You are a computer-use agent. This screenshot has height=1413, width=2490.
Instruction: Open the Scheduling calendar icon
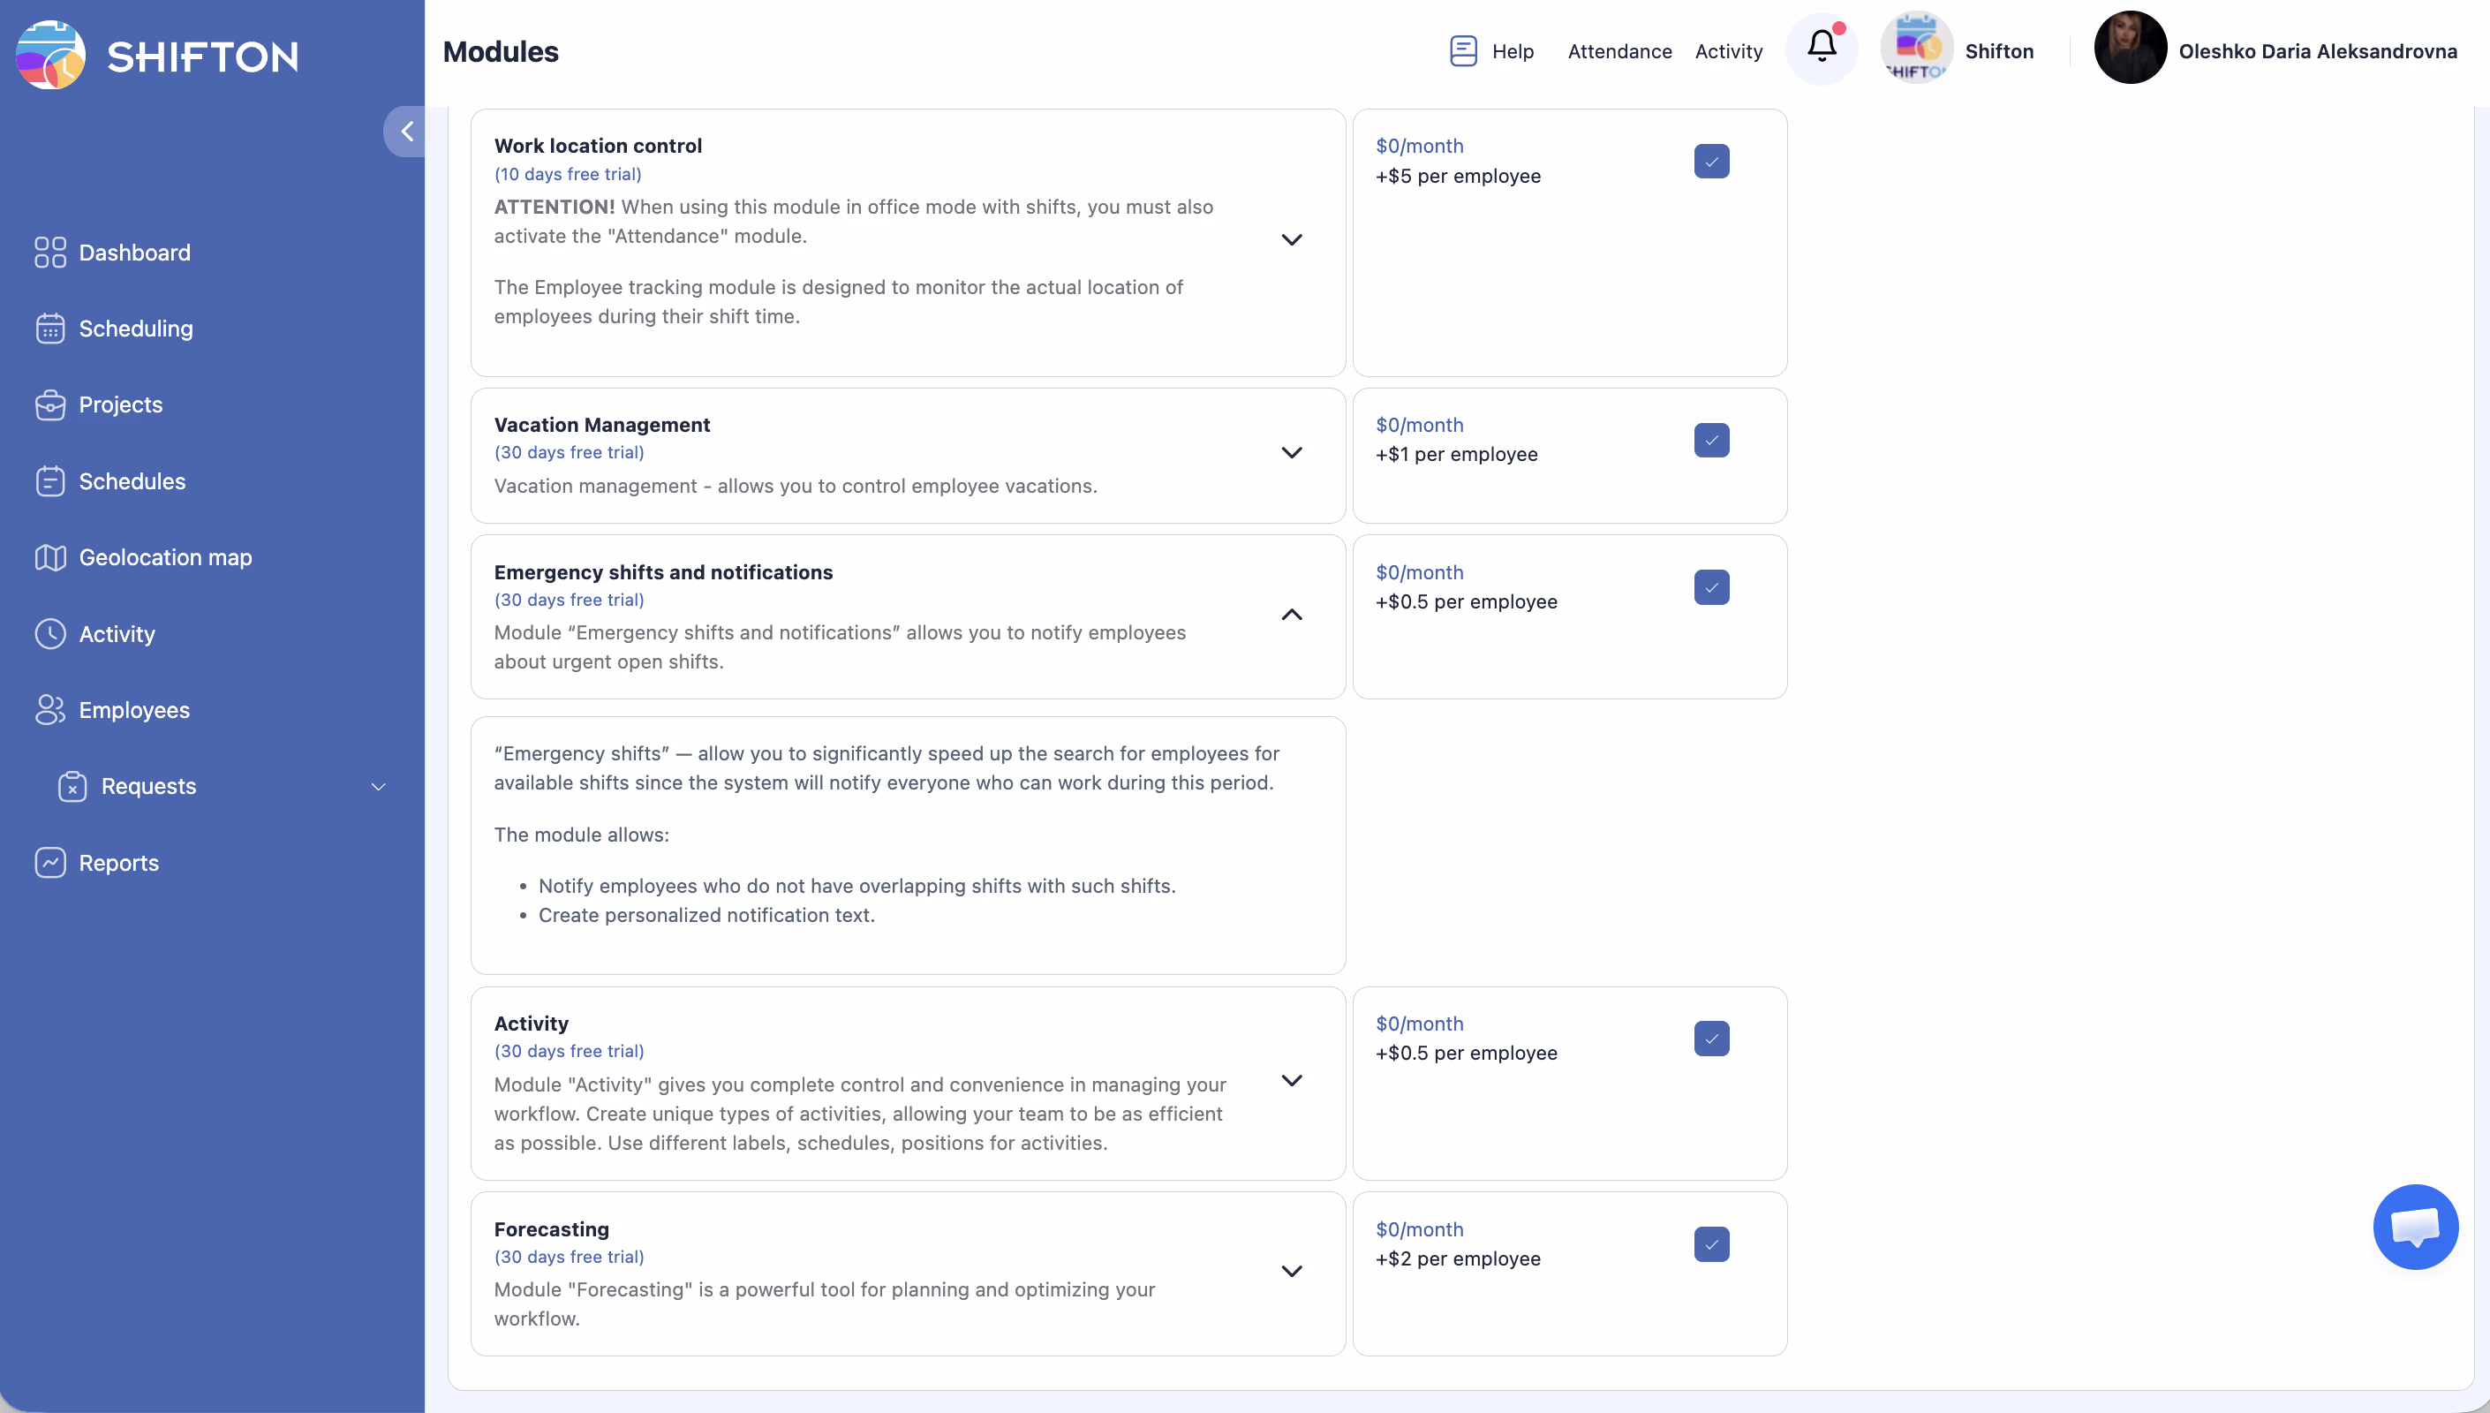point(50,329)
